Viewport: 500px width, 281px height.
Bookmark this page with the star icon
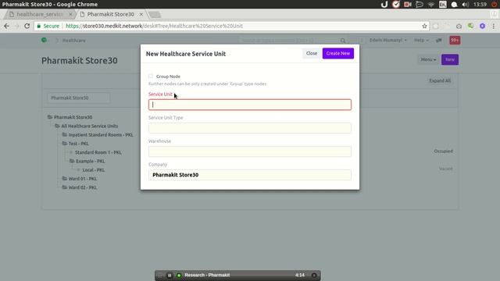[x=424, y=26]
